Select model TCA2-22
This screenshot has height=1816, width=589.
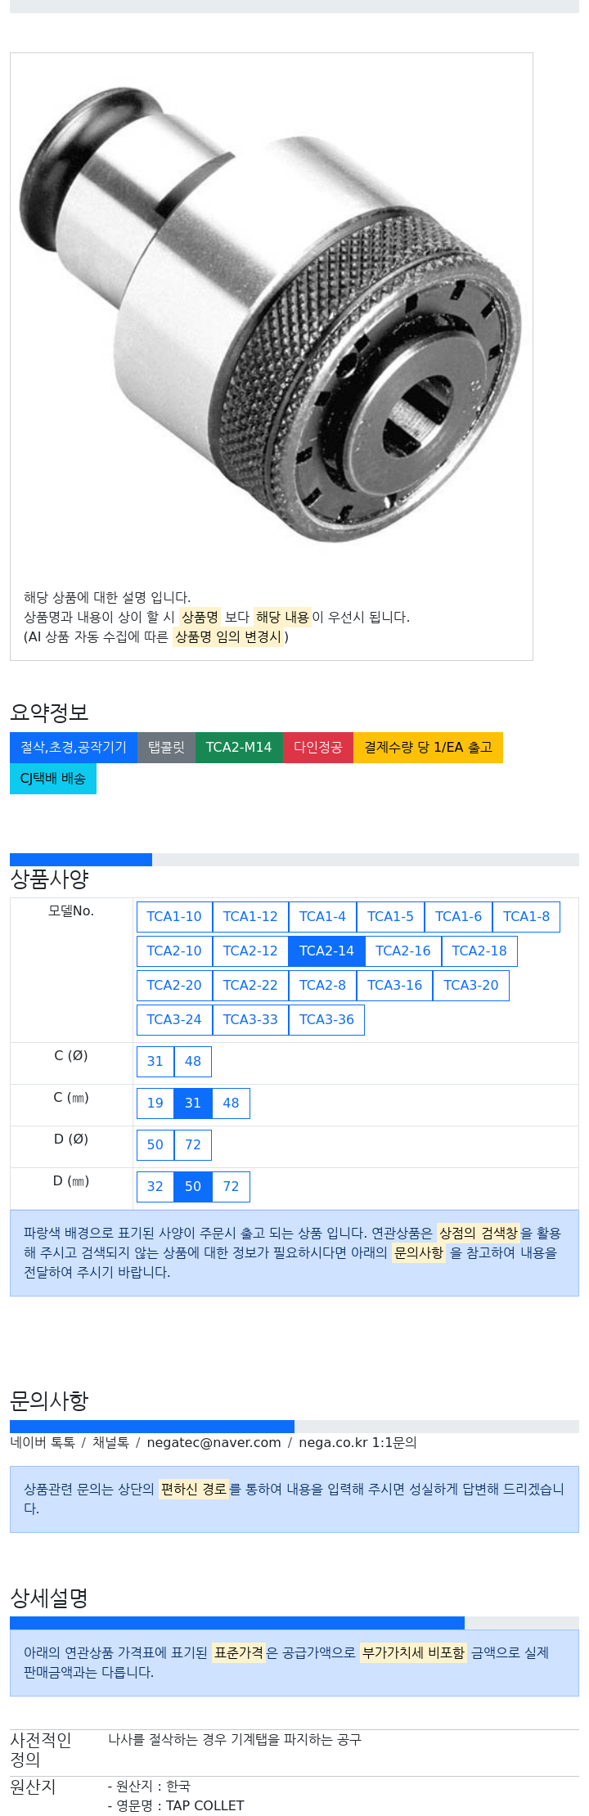[x=250, y=986]
